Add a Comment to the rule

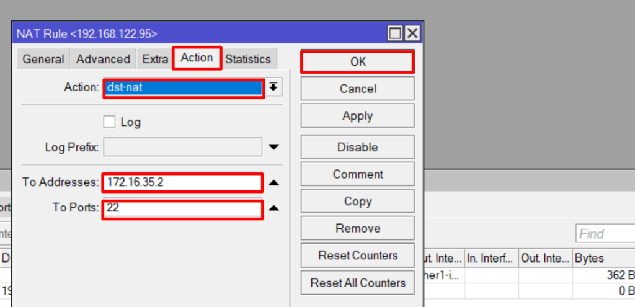click(x=357, y=174)
